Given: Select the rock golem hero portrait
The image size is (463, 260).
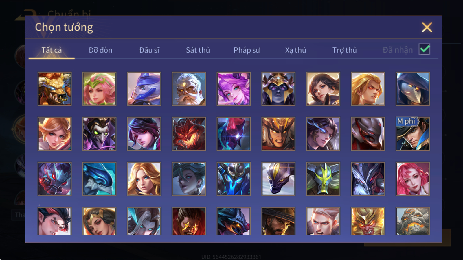Looking at the screenshot, I should coord(413,221).
